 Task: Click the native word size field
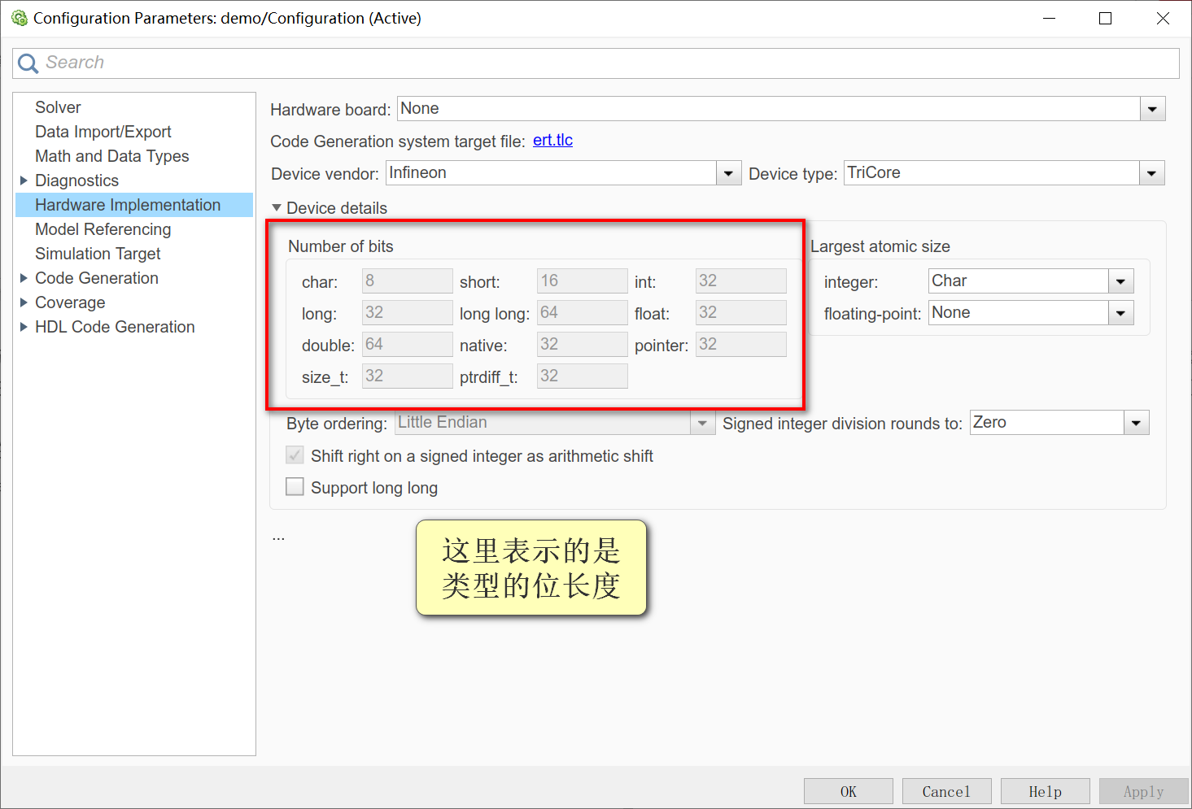[582, 344]
